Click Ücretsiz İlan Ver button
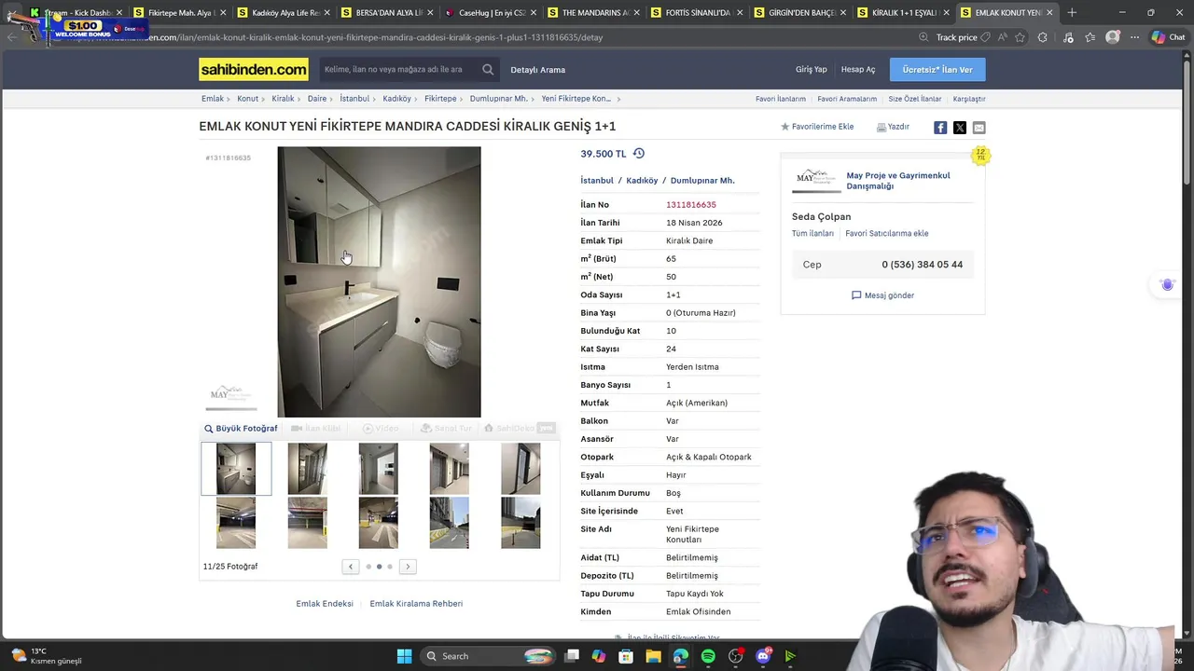1194x671 pixels. coord(937,69)
